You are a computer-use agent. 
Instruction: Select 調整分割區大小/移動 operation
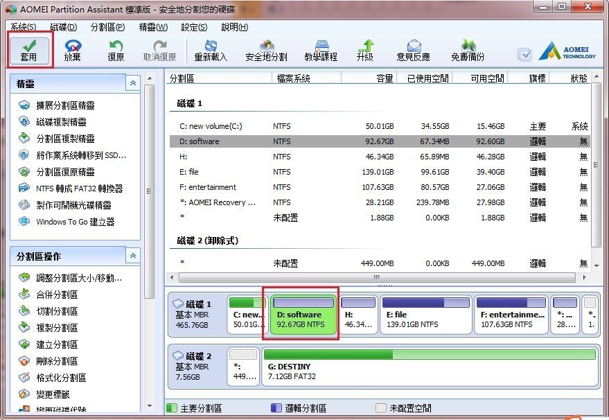pos(70,278)
